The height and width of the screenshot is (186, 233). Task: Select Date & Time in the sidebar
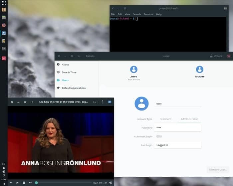click(x=69, y=72)
